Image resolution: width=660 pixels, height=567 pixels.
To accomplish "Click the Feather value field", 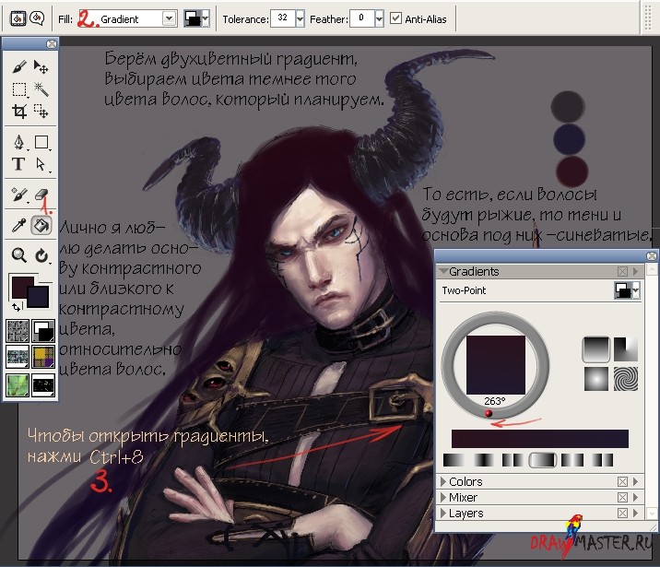I will pyautogui.click(x=361, y=18).
